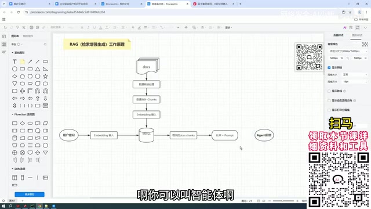
Task: Click the format painter brush icon
Action: pyautogui.click(x=17, y=27)
